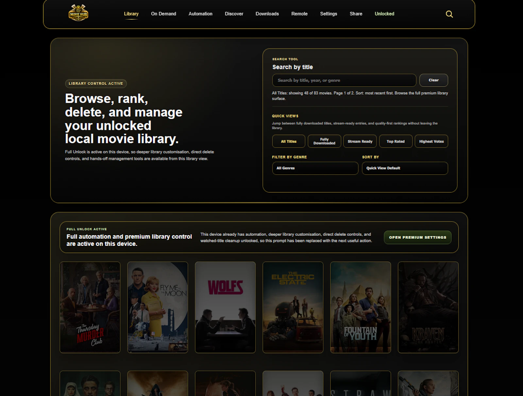523x396 pixels.
Task: Click the Library Control Active badge
Action: click(96, 83)
